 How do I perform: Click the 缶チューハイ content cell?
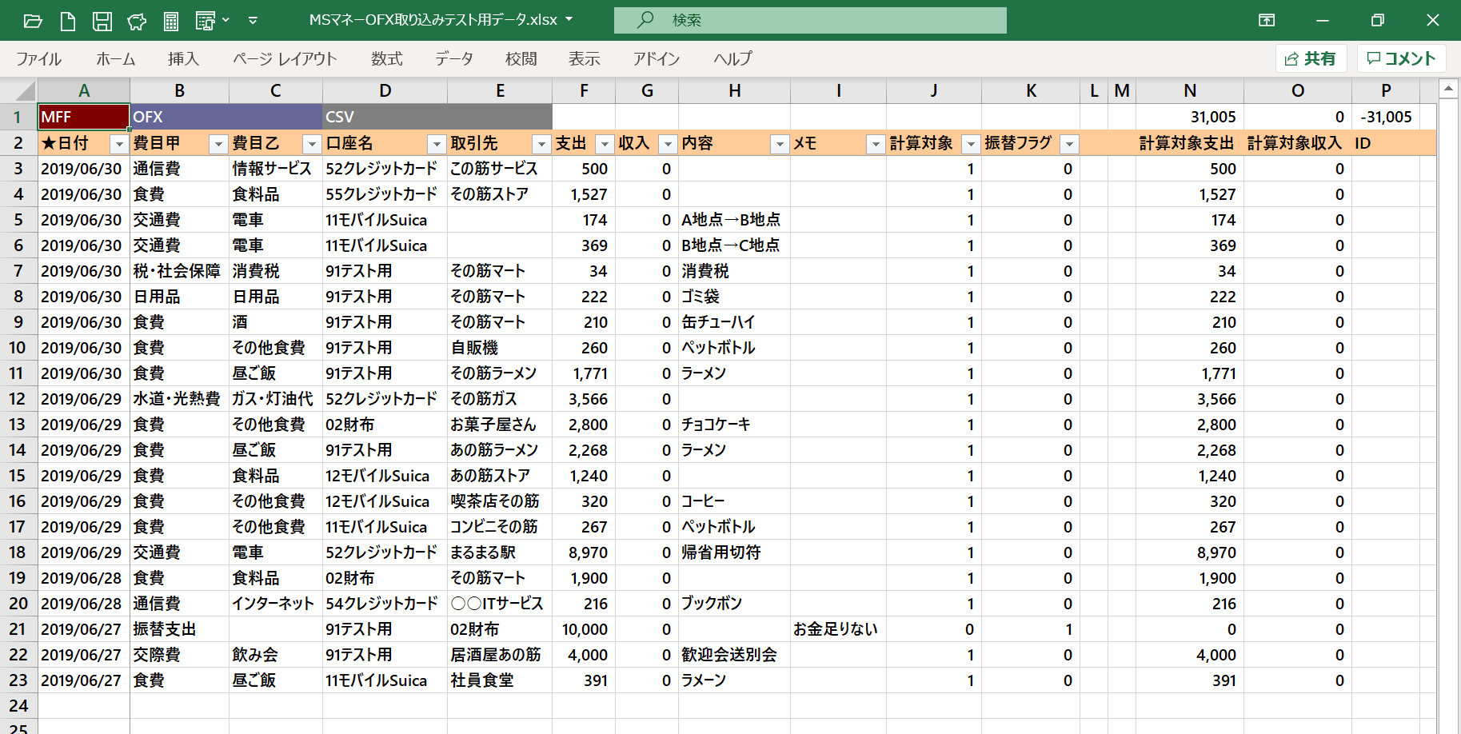[x=734, y=322]
